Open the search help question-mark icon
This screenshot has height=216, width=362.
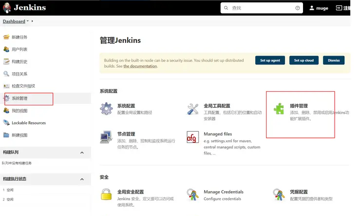(297, 8)
